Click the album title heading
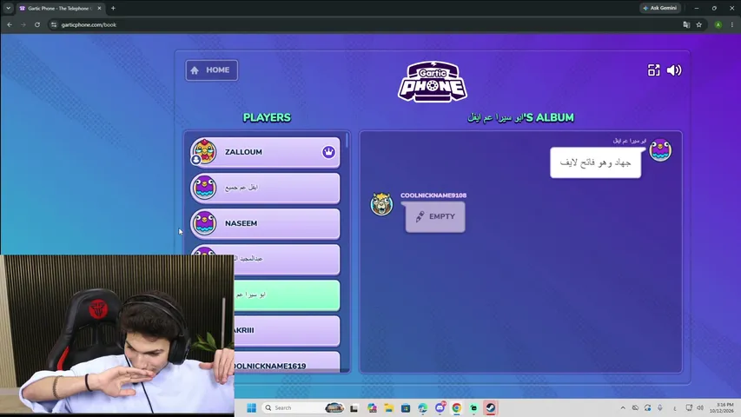 (520, 118)
